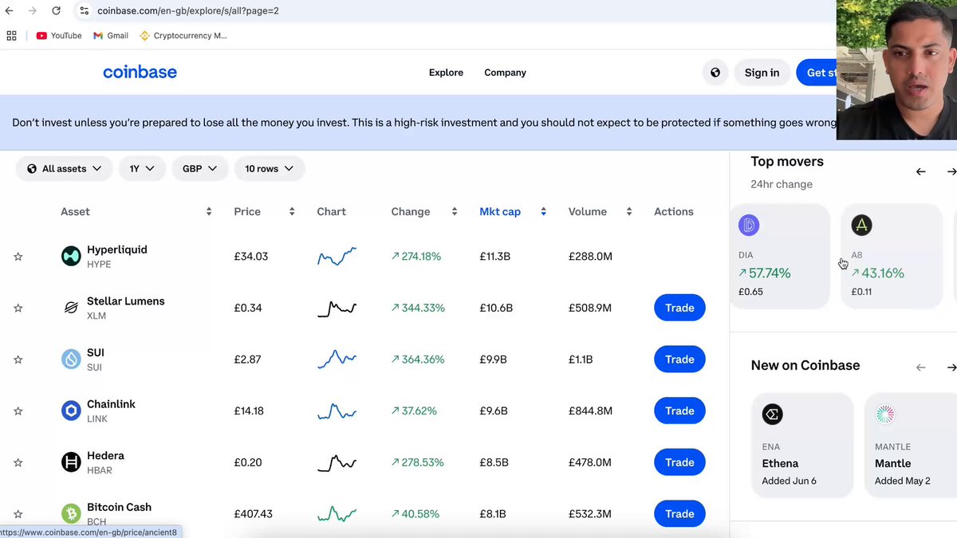Click the browser address bar URL
Screen dimensions: 957x538
188,11
